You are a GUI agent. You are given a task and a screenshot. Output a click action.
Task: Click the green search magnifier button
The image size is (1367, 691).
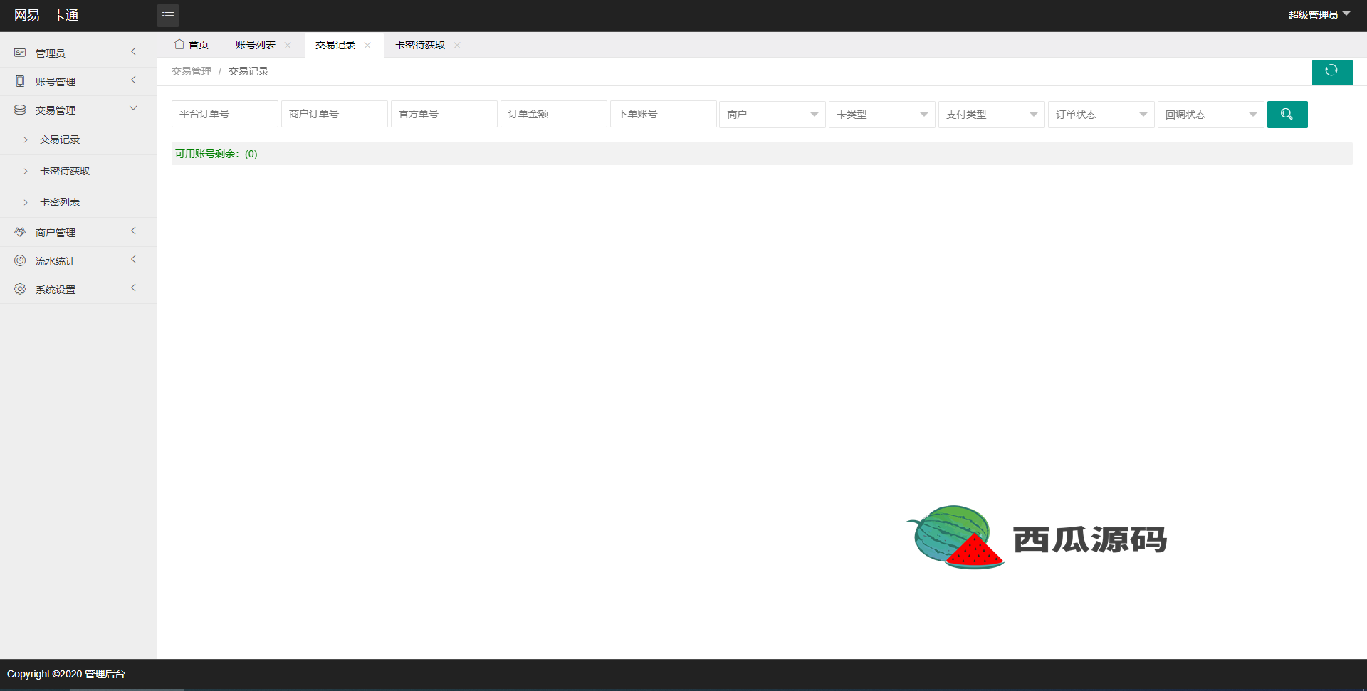pyautogui.click(x=1287, y=115)
